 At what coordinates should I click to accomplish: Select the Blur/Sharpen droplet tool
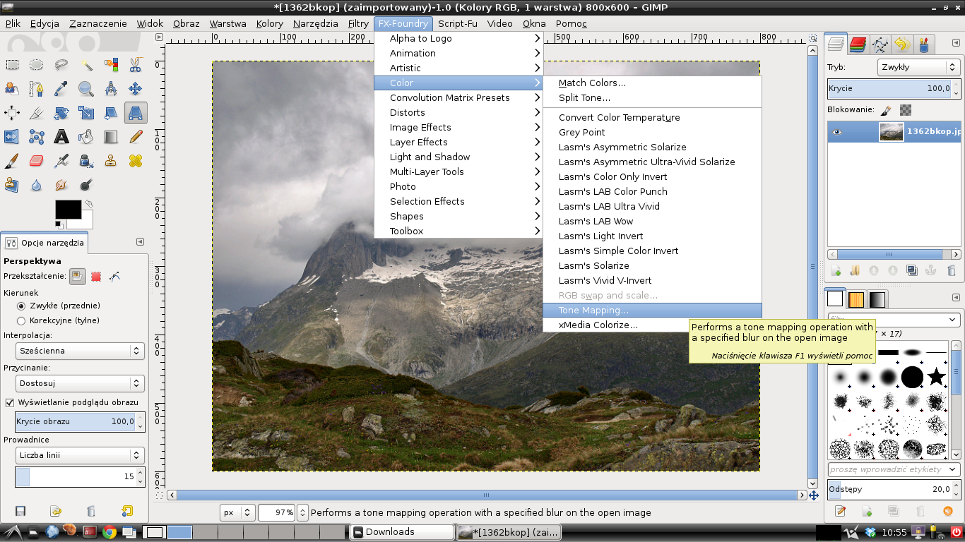37,185
